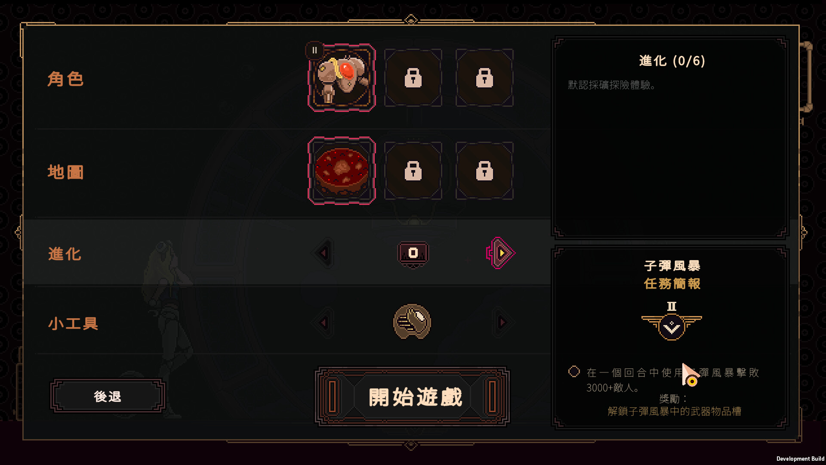Select the unlocked robot character portrait
The width and height of the screenshot is (826, 465).
pos(342,78)
